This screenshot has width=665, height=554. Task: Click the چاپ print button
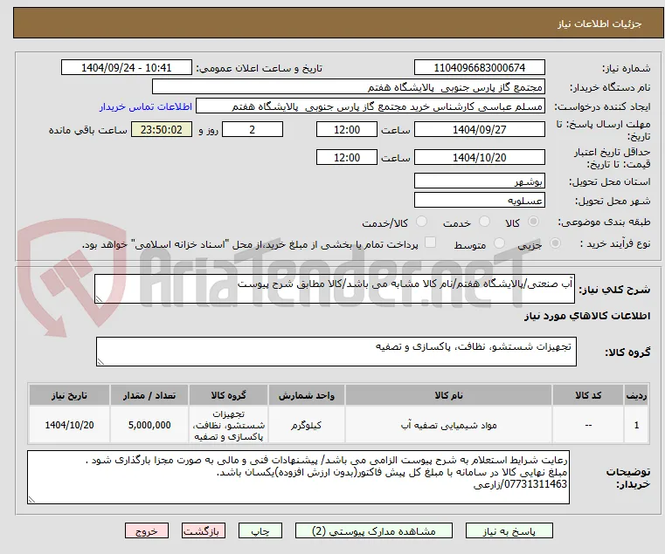click(x=260, y=530)
